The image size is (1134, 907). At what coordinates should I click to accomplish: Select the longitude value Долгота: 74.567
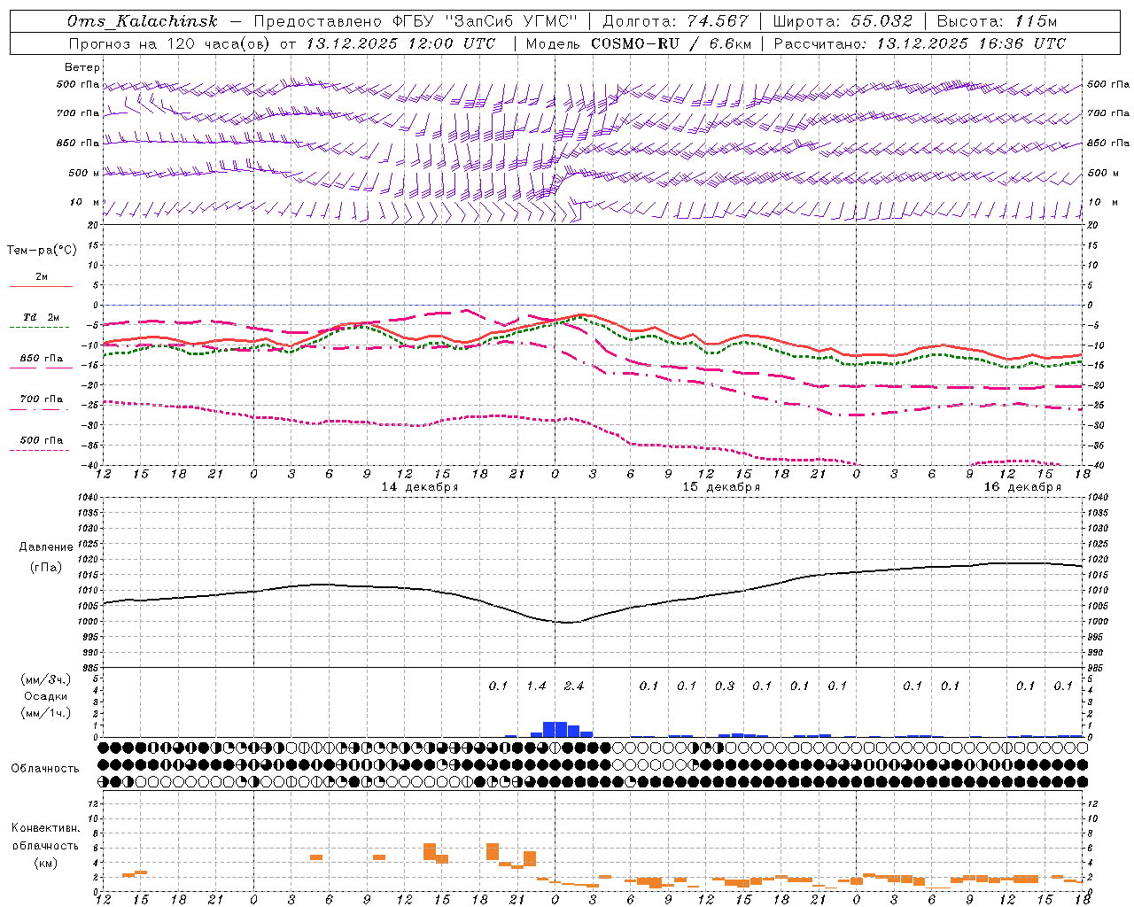click(675, 21)
